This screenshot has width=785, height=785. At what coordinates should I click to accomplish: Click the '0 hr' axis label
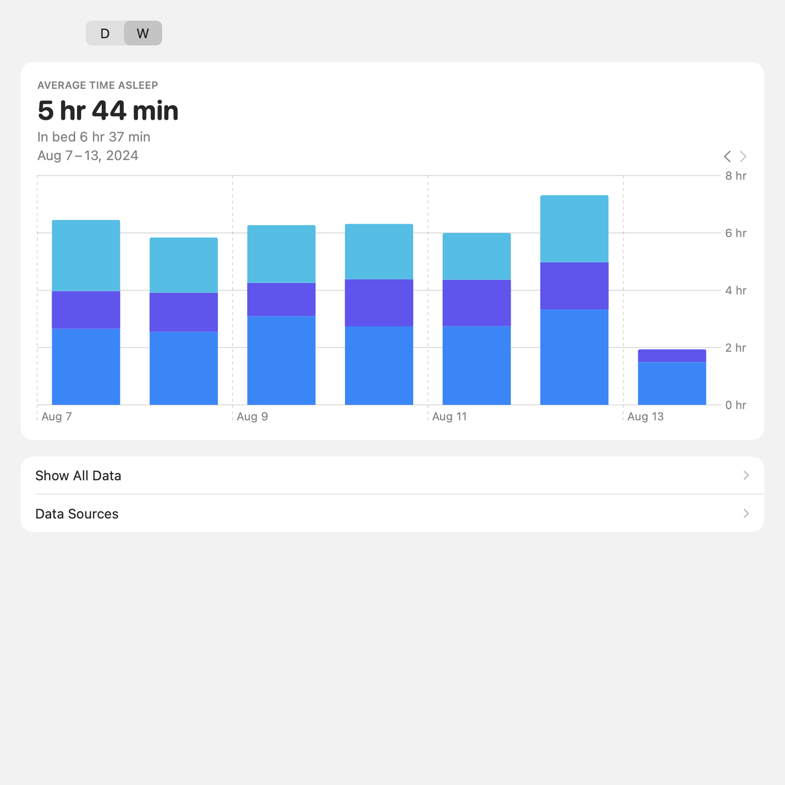click(x=735, y=405)
